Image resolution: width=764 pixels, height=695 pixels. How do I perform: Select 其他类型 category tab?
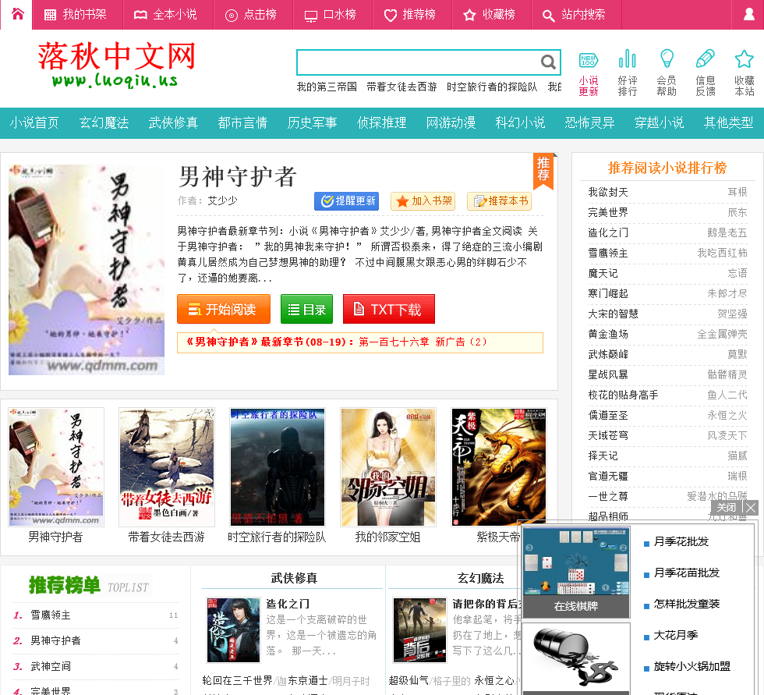[728, 122]
